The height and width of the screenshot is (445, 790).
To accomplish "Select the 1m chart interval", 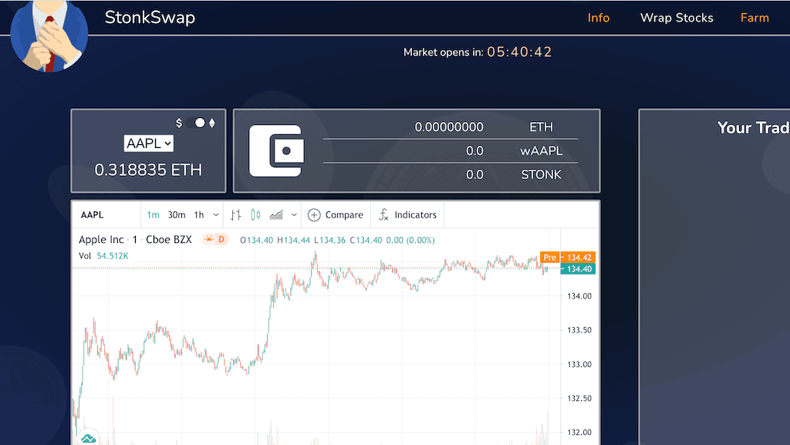I will coord(154,215).
